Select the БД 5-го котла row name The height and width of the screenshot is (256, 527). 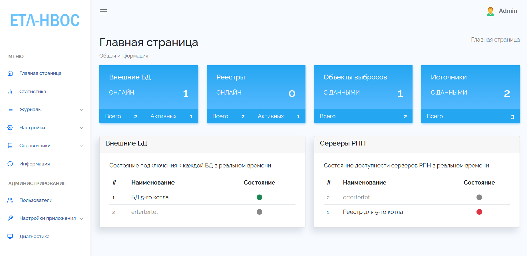(150, 197)
